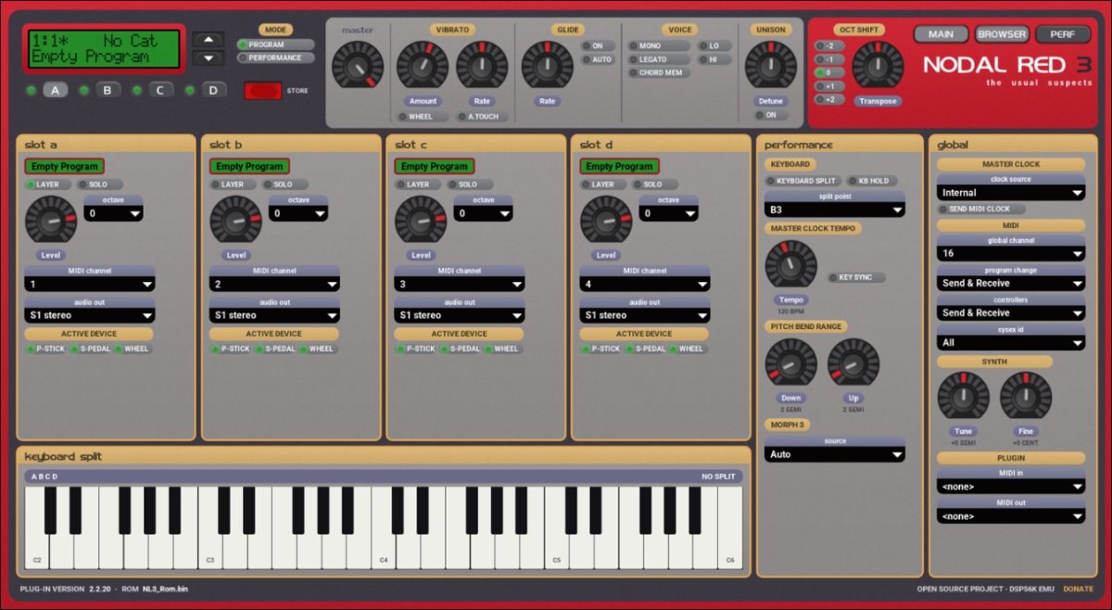This screenshot has width=1112, height=610.
Task: Open the clock source dropdown
Action: [x=1011, y=193]
